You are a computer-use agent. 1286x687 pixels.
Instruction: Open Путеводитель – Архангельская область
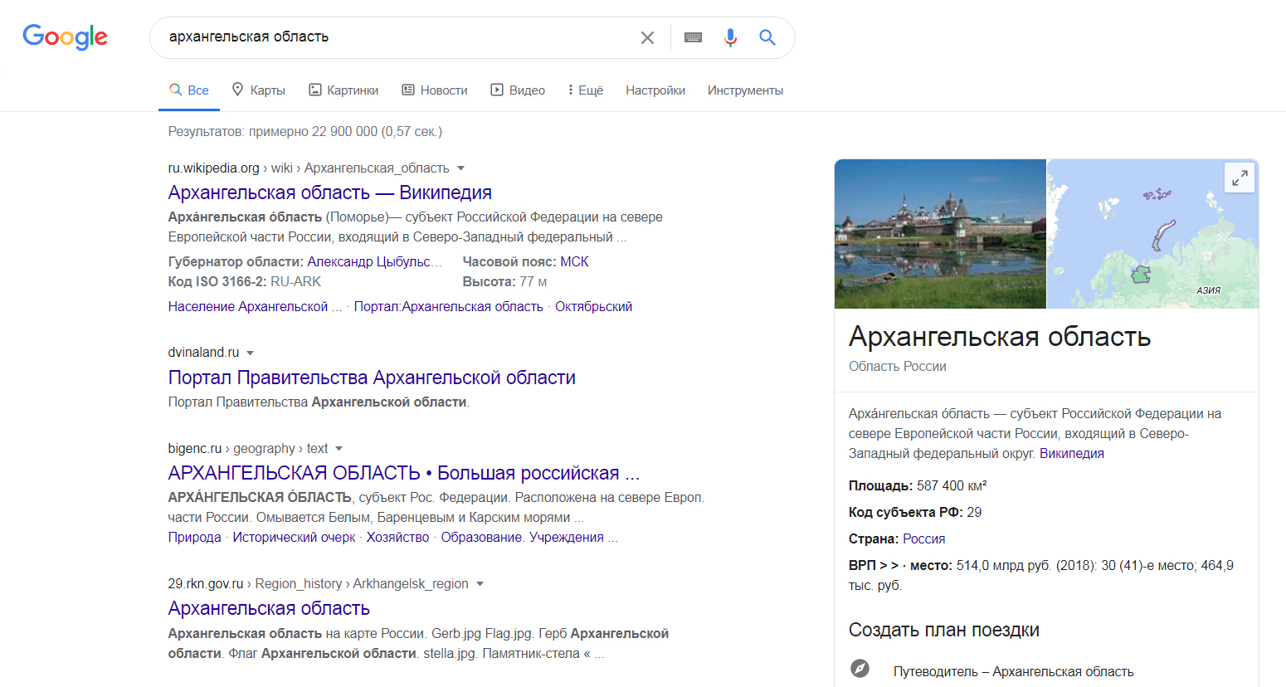click(x=1013, y=671)
